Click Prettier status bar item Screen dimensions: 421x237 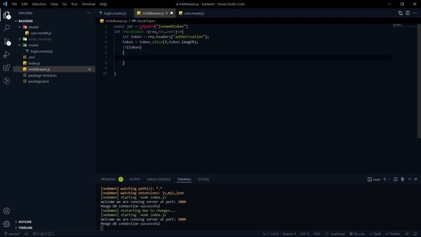tap(393, 234)
